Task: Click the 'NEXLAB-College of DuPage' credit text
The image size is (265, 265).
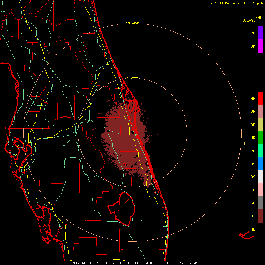Action: tap(235, 3)
